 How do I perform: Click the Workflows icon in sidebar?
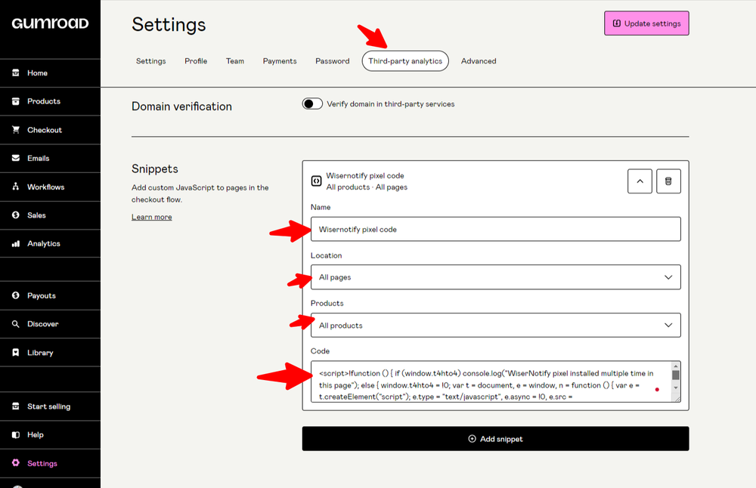pyautogui.click(x=15, y=187)
